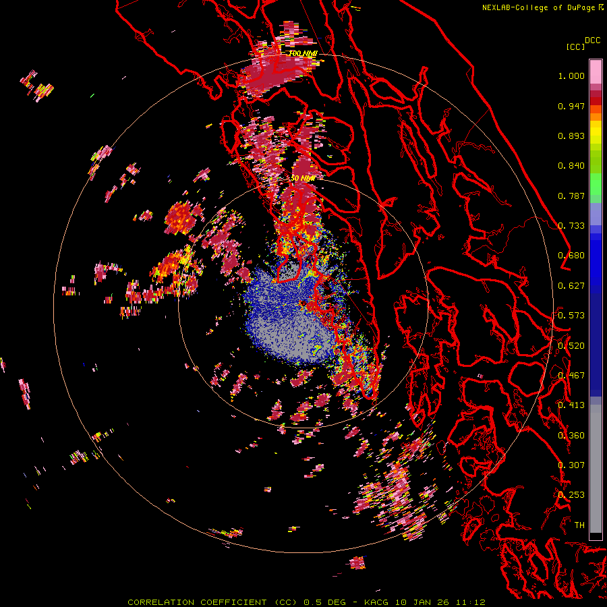607x607 pixels.
Task: Click the 0.5 DEG elevation text
Action: (326, 602)
